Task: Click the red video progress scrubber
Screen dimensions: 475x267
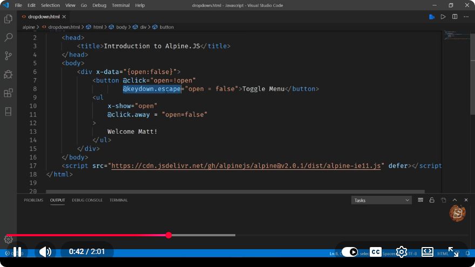Action: (x=169, y=235)
